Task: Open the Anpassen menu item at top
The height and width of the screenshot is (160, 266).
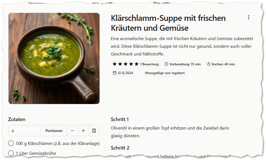Action: [x=162, y=2]
